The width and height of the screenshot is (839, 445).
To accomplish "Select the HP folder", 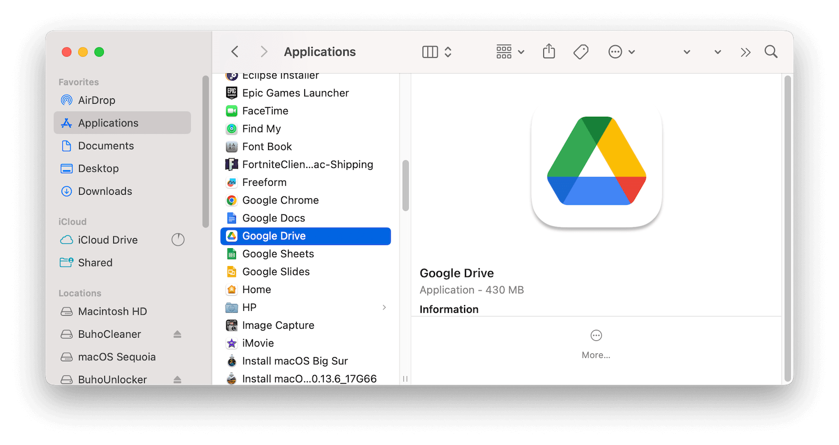I will (306, 307).
